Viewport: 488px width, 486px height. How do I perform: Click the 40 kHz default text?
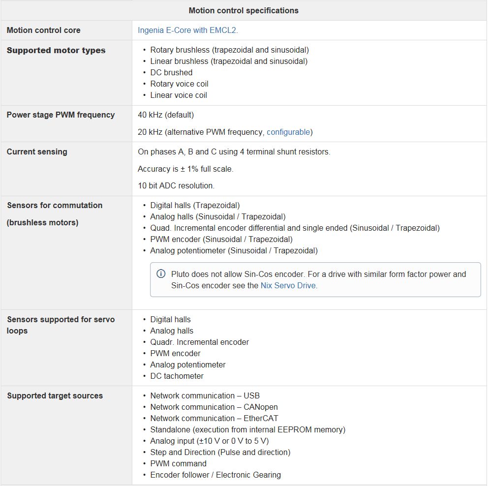pos(166,115)
